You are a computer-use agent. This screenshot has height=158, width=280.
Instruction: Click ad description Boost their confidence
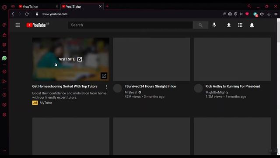69,95
